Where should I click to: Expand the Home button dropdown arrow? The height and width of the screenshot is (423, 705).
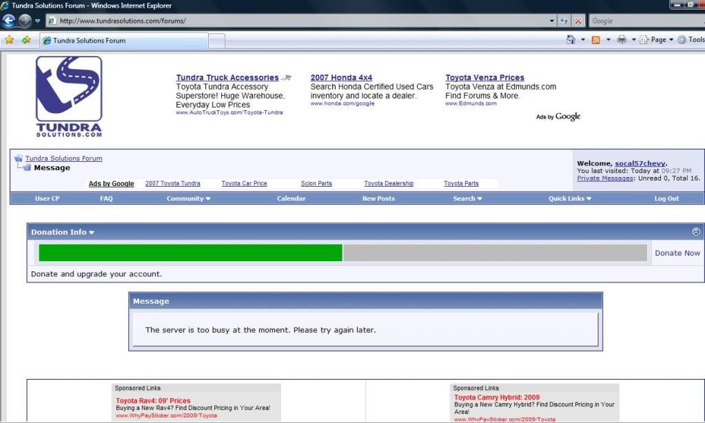583,39
